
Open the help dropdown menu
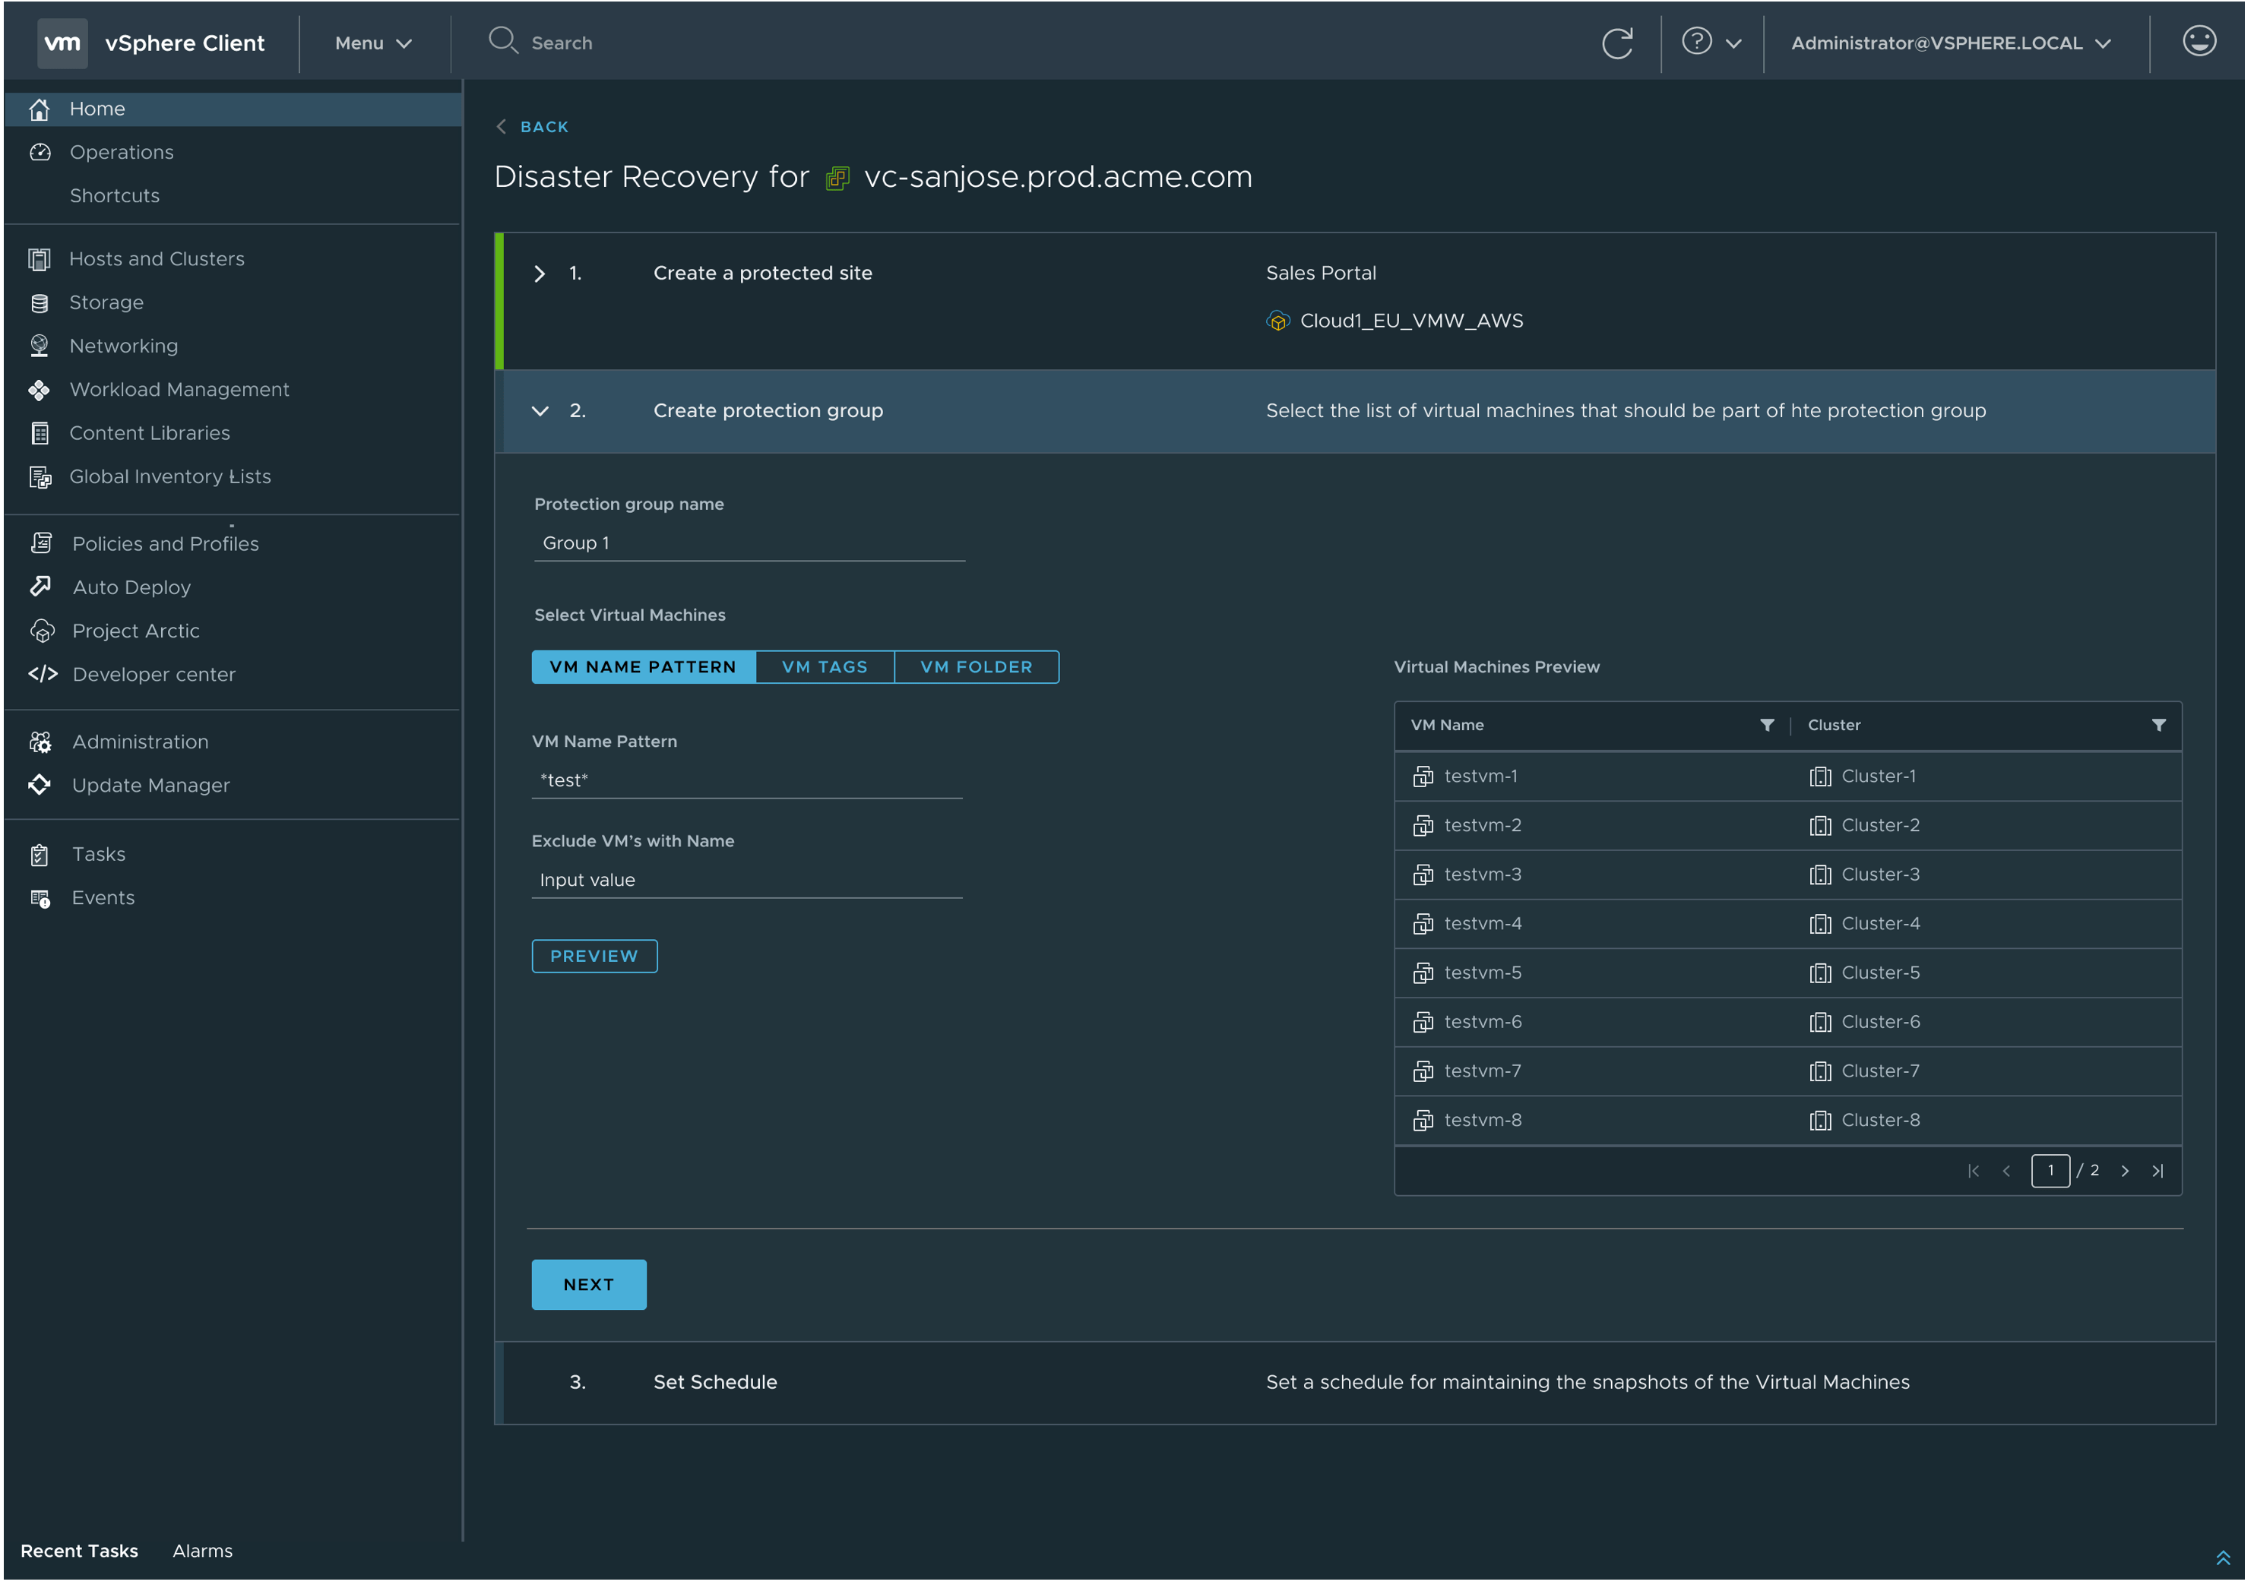tap(1711, 43)
